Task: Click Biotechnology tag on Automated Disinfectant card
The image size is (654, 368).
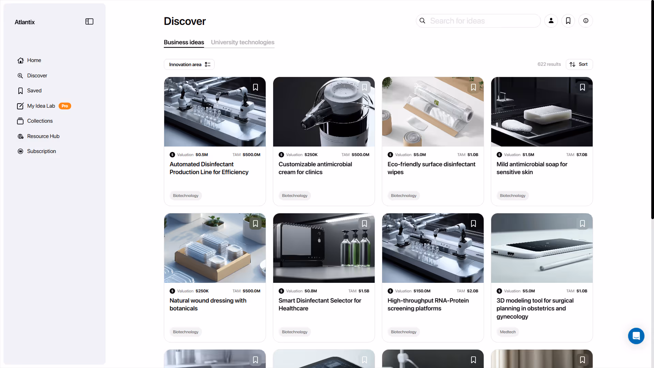Action: click(186, 196)
